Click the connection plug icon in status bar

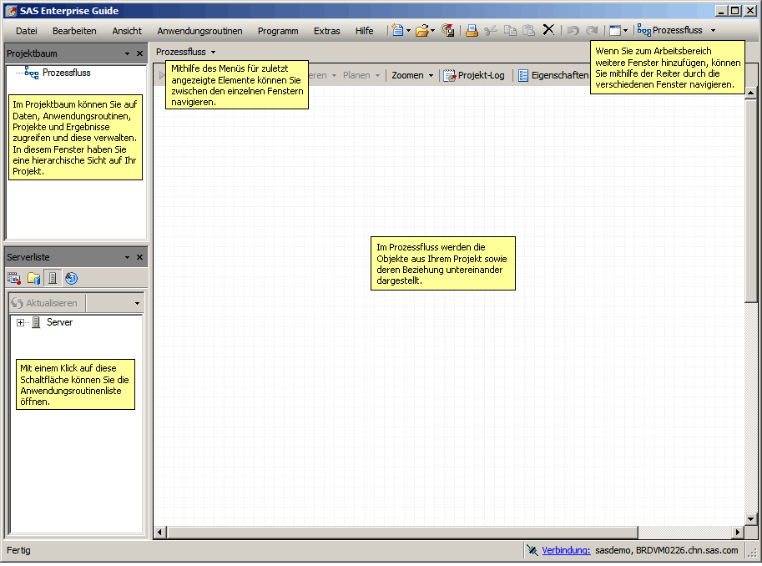tap(532, 550)
